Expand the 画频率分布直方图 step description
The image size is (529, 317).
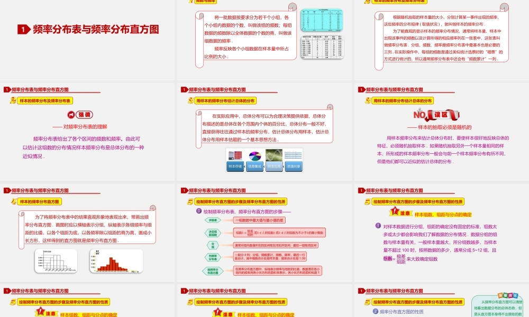(277, 271)
